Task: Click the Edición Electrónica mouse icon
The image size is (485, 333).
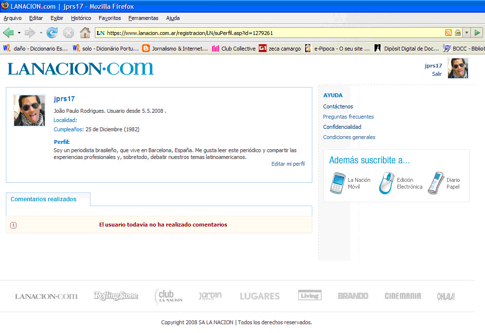Action: pos(387,183)
